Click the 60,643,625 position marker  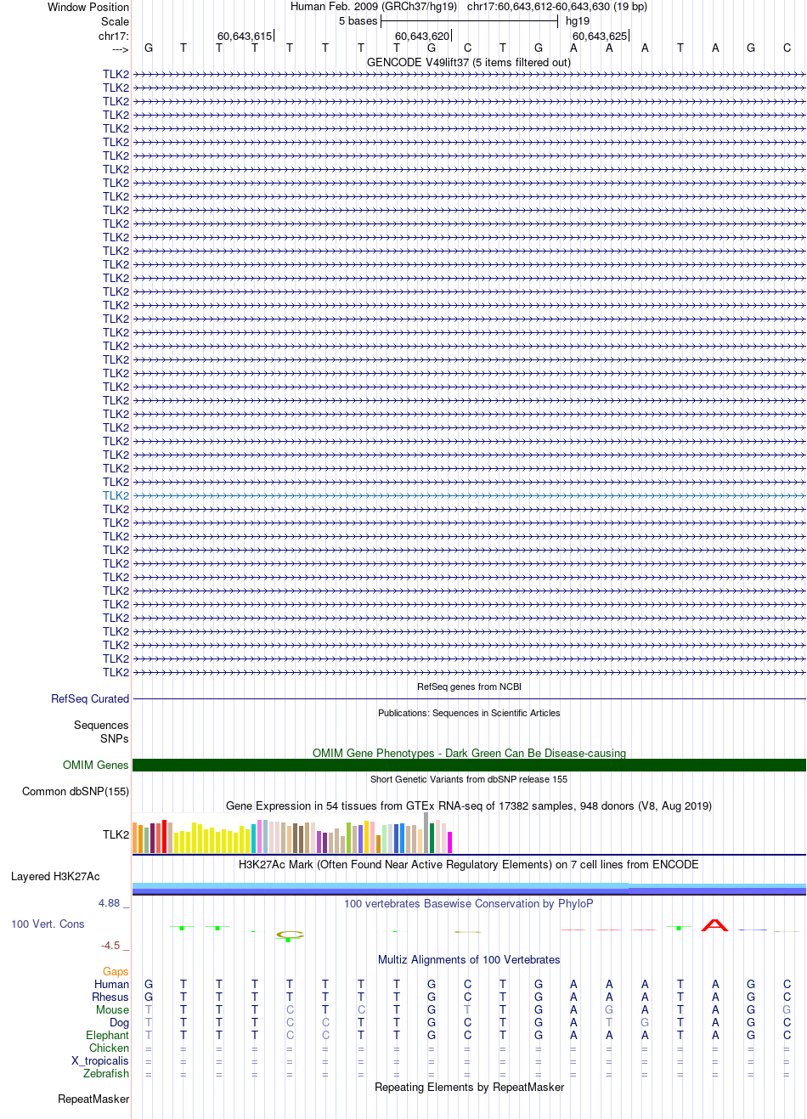[x=600, y=36]
